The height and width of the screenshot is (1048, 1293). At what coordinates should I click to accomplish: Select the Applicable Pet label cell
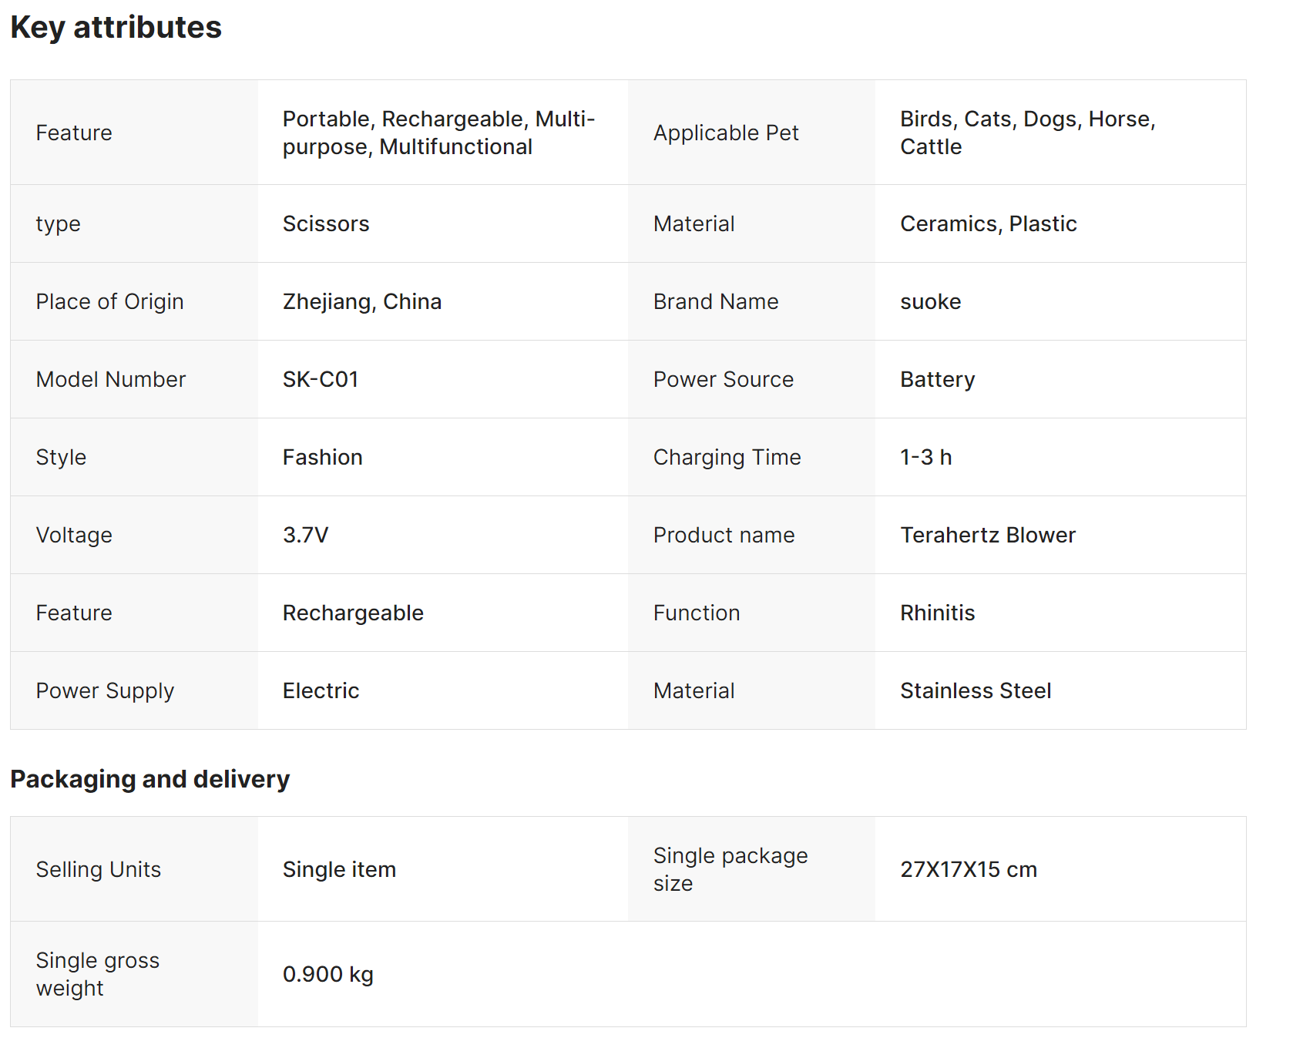725,133
